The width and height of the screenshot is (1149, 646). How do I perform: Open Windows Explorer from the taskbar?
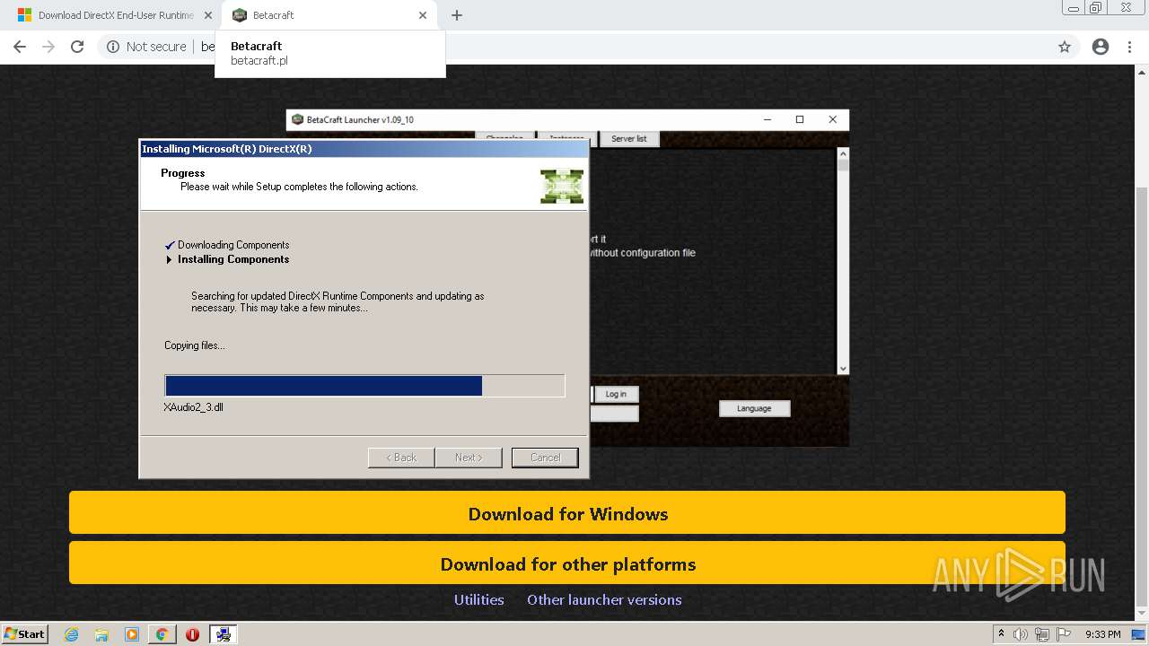(x=101, y=634)
